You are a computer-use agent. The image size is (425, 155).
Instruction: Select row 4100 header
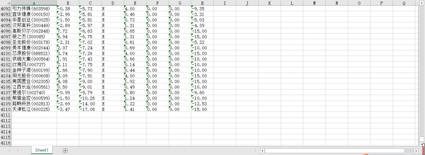point(6,53)
